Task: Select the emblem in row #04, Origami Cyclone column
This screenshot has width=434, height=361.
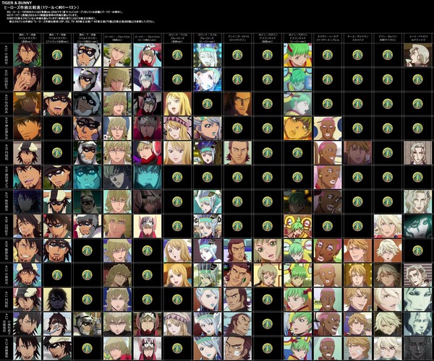Action: click(388, 129)
